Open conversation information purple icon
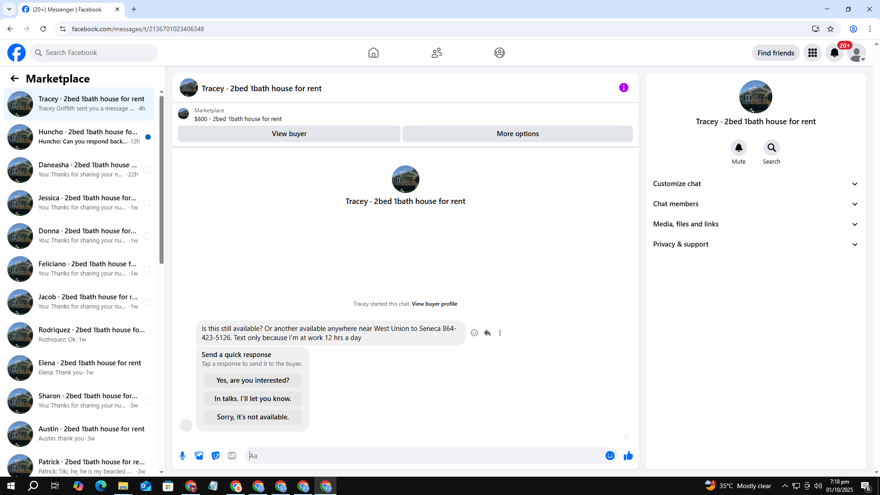This screenshot has width=880, height=495. pos(624,88)
